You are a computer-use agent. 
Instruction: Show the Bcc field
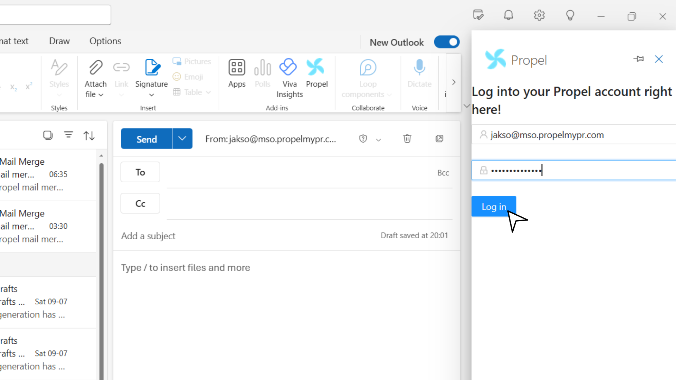[x=443, y=173]
